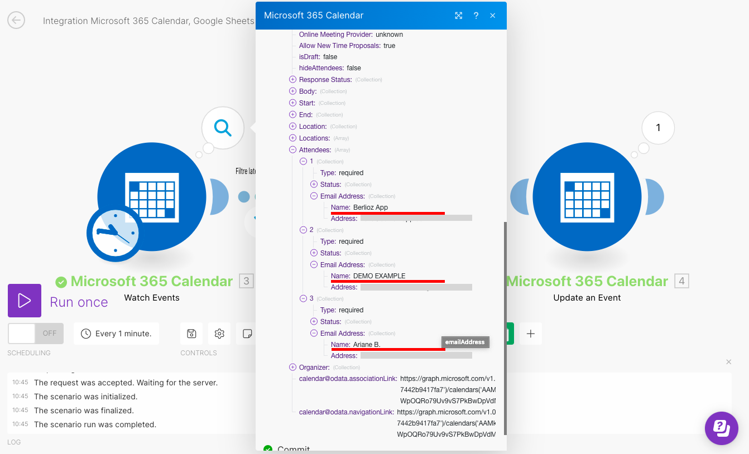Select the Ariane B. name value
The height and width of the screenshot is (454, 749).
[x=367, y=345]
